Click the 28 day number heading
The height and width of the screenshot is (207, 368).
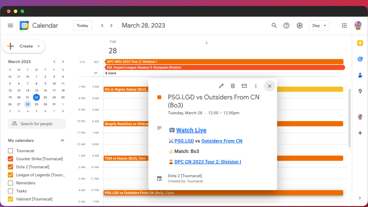click(x=113, y=51)
